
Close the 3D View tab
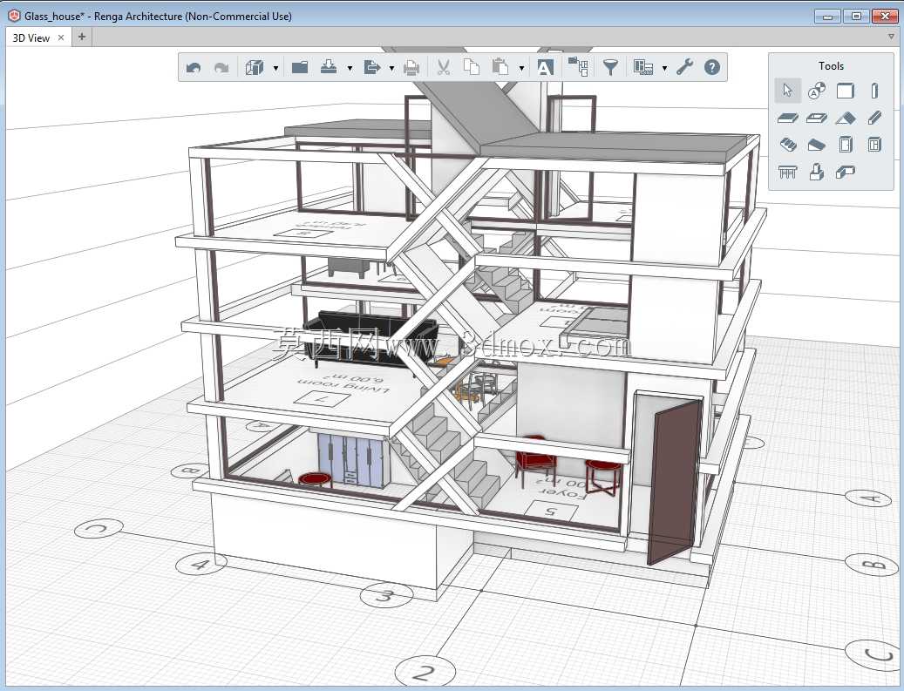[61, 37]
